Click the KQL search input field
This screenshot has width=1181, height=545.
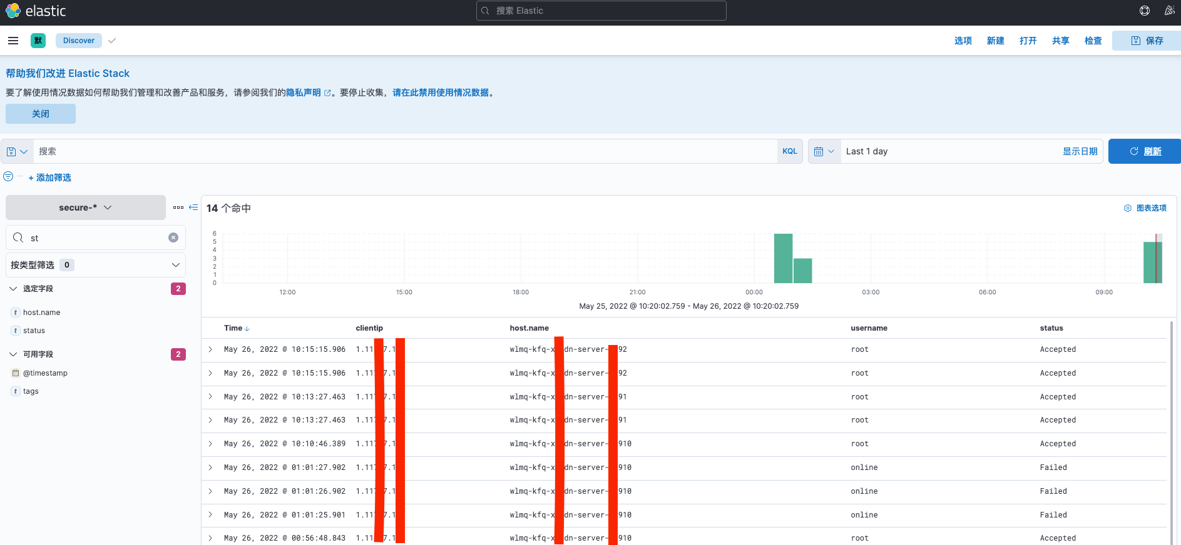coord(405,151)
